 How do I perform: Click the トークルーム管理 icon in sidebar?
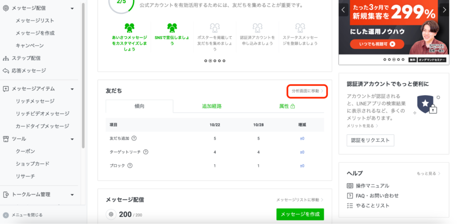click(6, 194)
